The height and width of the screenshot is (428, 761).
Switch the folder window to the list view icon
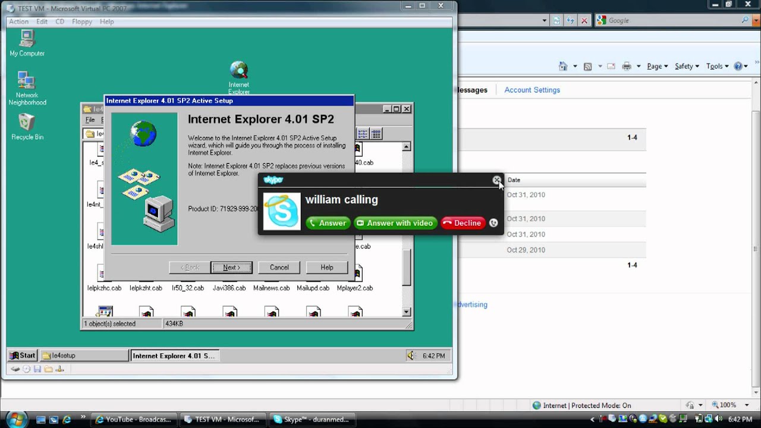pyautogui.click(x=363, y=134)
